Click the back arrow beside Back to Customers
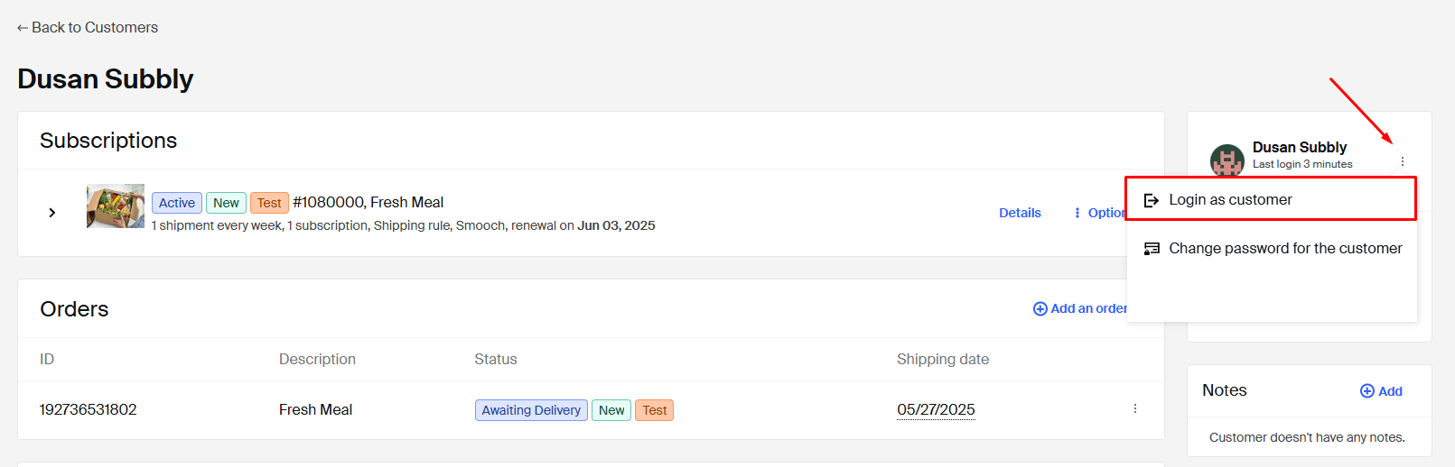 pos(23,28)
